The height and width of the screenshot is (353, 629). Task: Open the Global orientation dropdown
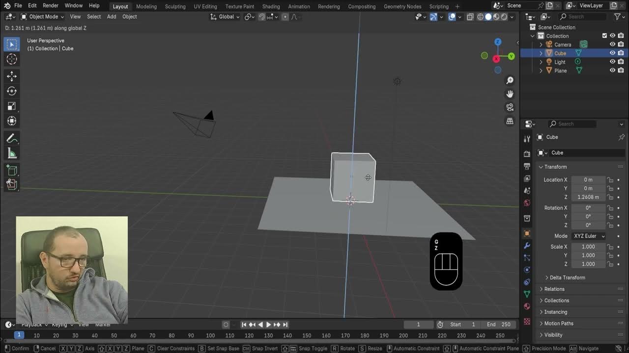tap(225, 17)
